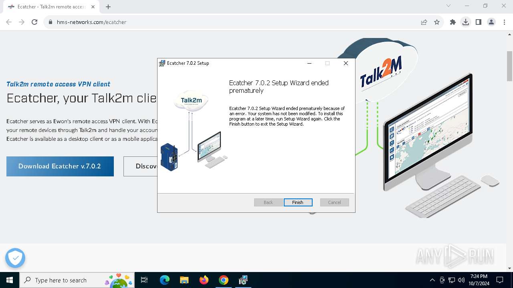The image size is (513, 288).
Task: Click the Windows taskbar search box
Action: click(77, 280)
